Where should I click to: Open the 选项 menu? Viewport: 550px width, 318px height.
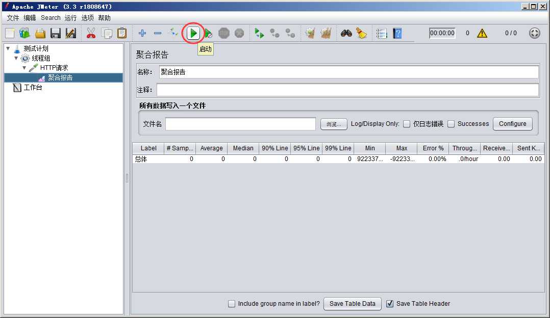(x=87, y=18)
